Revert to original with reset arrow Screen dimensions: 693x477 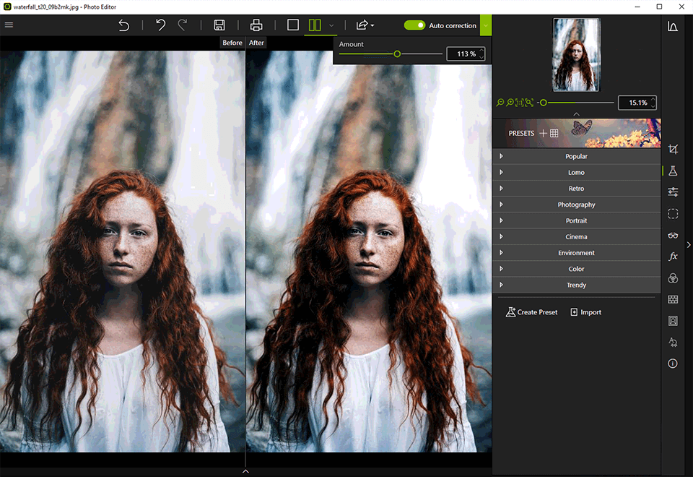tap(124, 25)
